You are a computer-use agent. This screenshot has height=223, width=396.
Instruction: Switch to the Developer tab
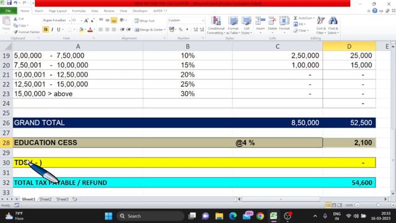click(x=140, y=11)
